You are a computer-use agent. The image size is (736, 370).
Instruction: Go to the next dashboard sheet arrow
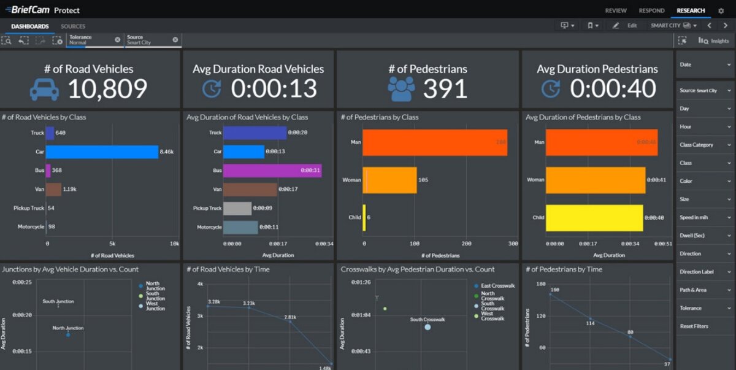click(x=726, y=26)
